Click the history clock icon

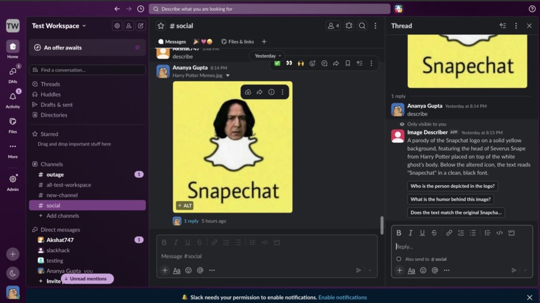(x=141, y=9)
